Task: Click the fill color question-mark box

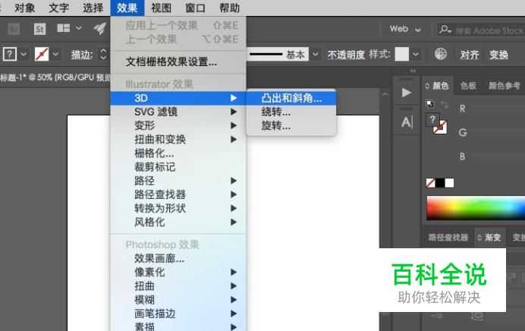Action: click(x=9, y=54)
